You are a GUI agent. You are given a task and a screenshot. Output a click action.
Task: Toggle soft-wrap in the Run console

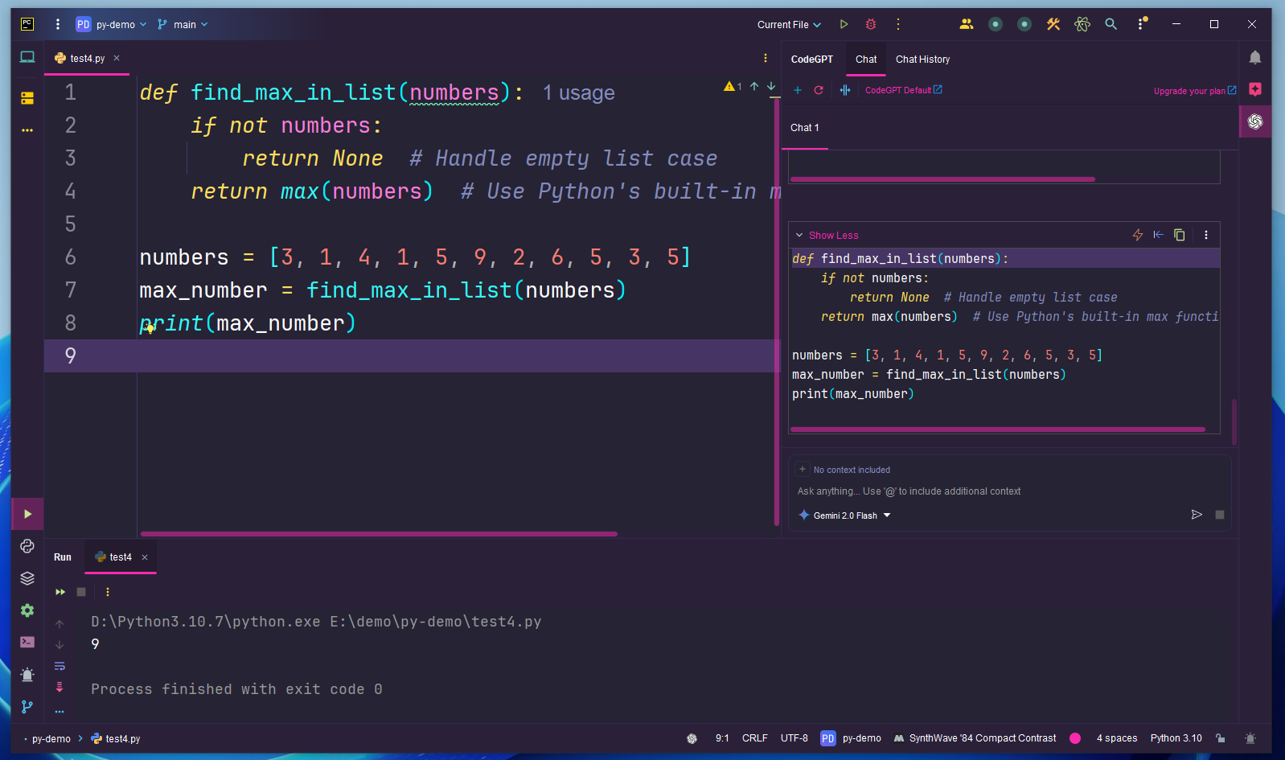click(60, 666)
